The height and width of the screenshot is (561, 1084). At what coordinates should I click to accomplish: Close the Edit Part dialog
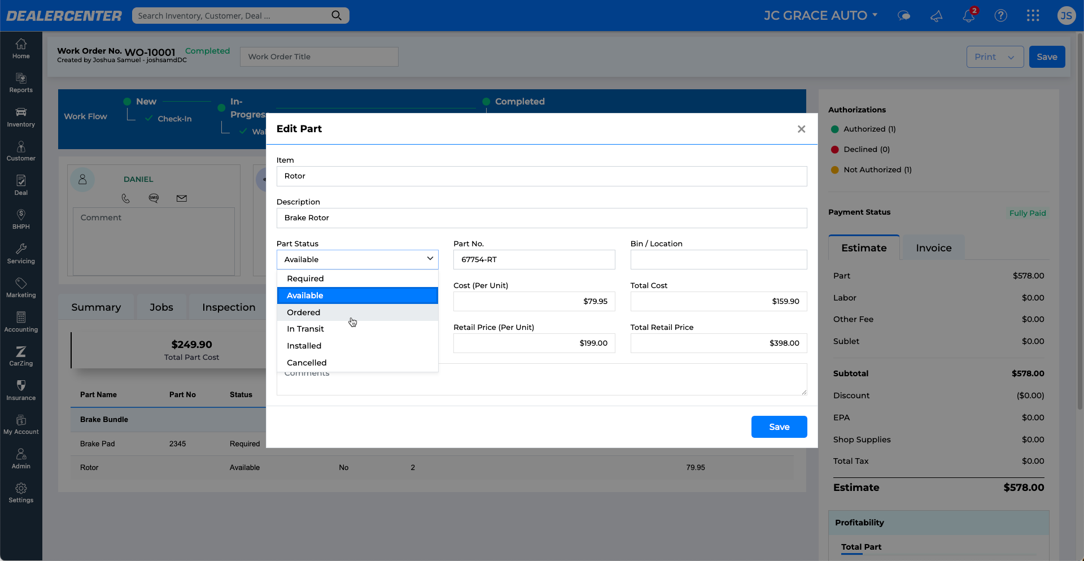click(801, 129)
